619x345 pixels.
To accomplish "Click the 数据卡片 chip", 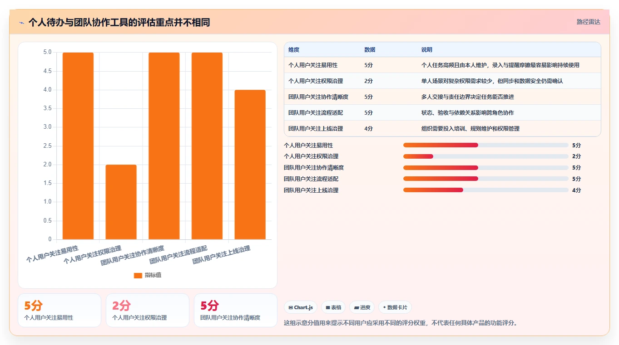I will (395, 307).
